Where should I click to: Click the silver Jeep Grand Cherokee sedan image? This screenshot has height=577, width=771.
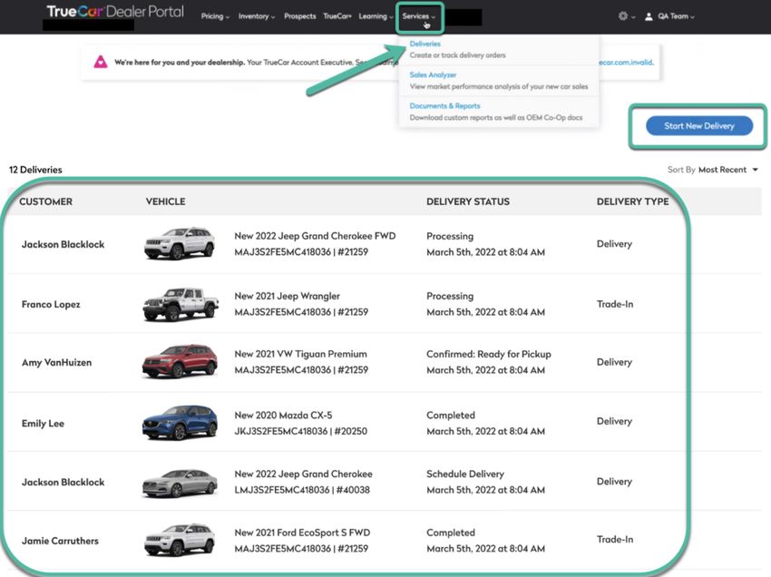pos(180,482)
